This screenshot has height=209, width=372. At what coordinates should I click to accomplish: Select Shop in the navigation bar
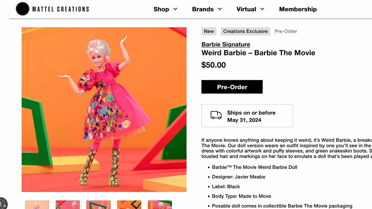[161, 9]
